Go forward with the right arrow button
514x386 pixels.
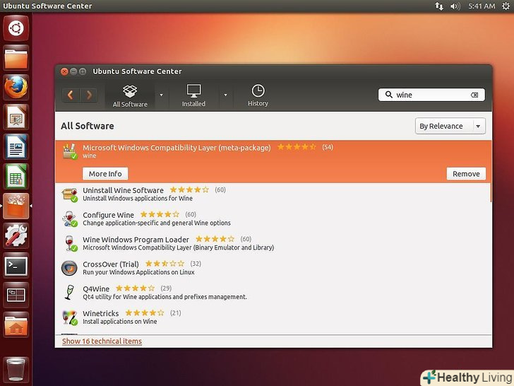pyautogui.click(x=89, y=95)
